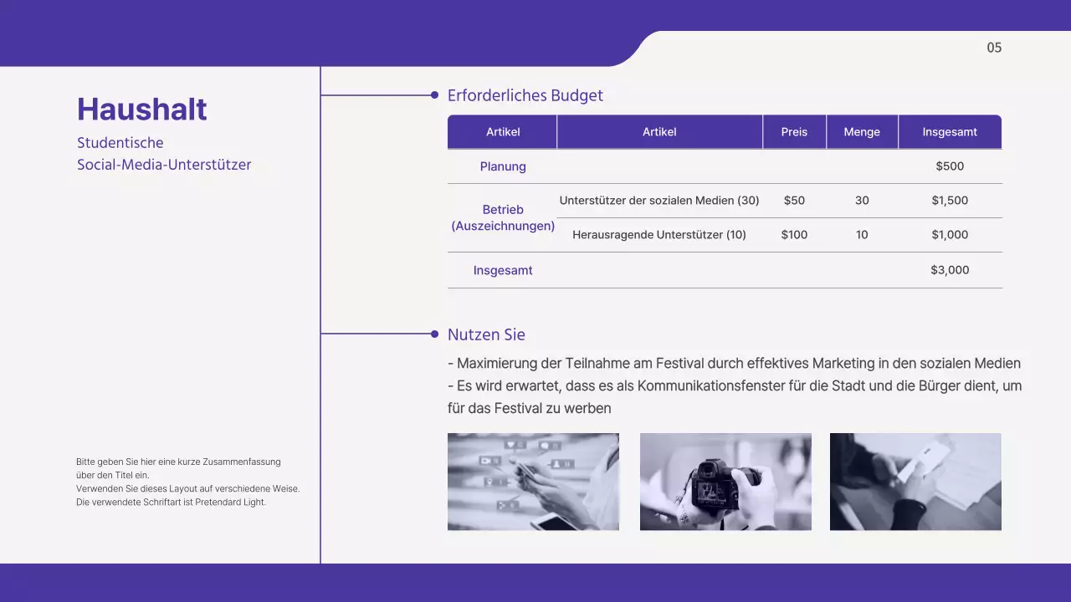Select the Erforderliches Budget heading

[525, 95]
